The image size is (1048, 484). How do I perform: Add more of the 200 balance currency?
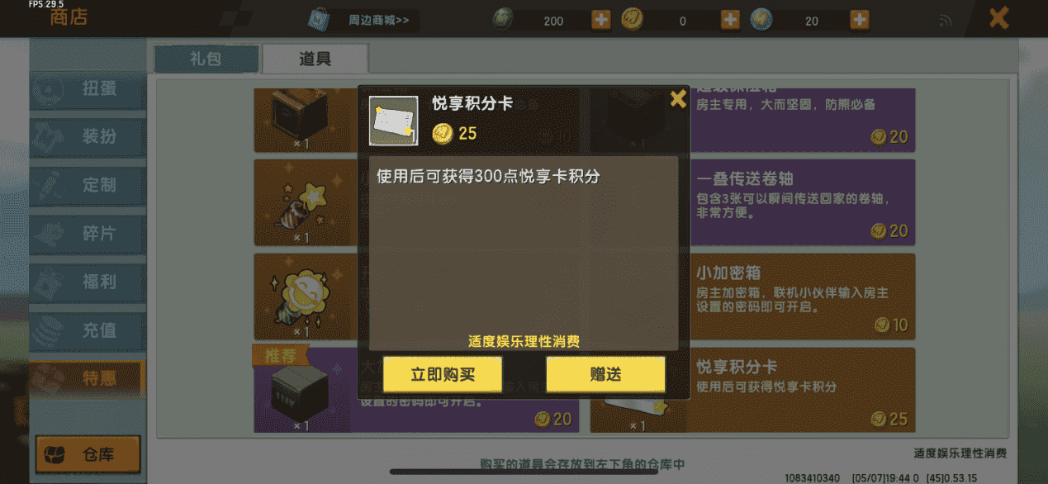[x=601, y=20]
